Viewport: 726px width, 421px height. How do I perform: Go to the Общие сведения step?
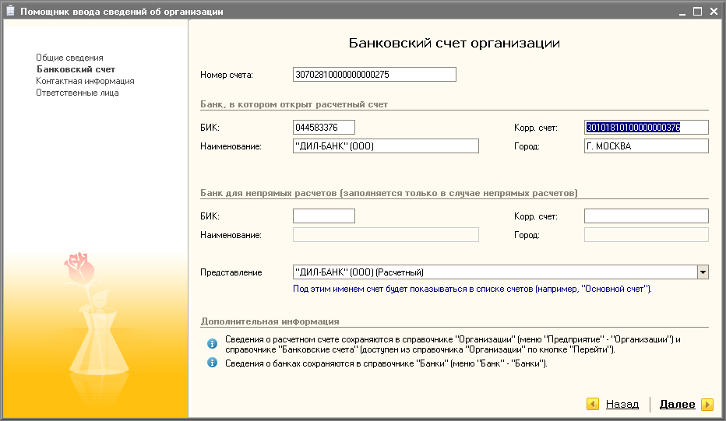(69, 58)
